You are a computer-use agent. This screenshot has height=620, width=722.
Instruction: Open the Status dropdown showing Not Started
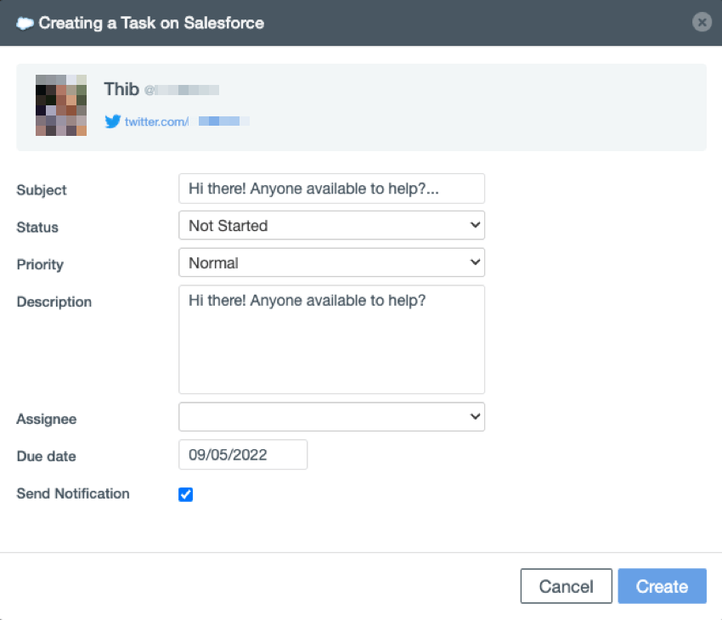[x=331, y=226]
